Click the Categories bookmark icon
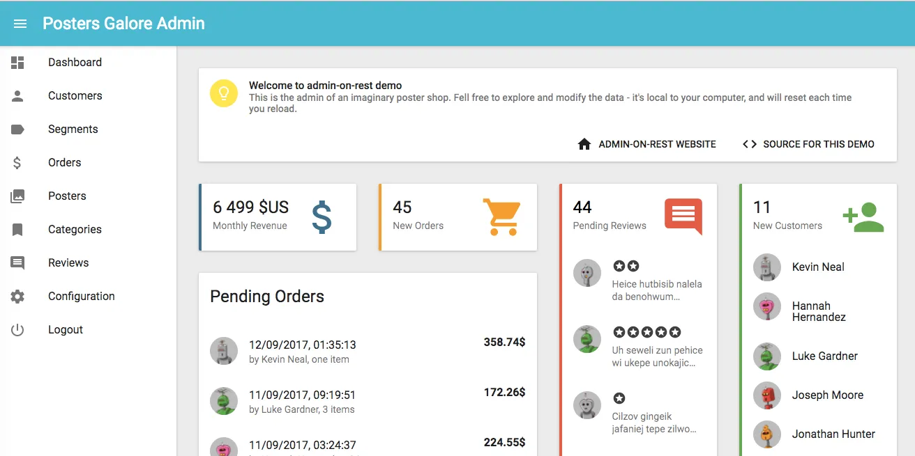Screen dimensions: 915x456 (17, 230)
